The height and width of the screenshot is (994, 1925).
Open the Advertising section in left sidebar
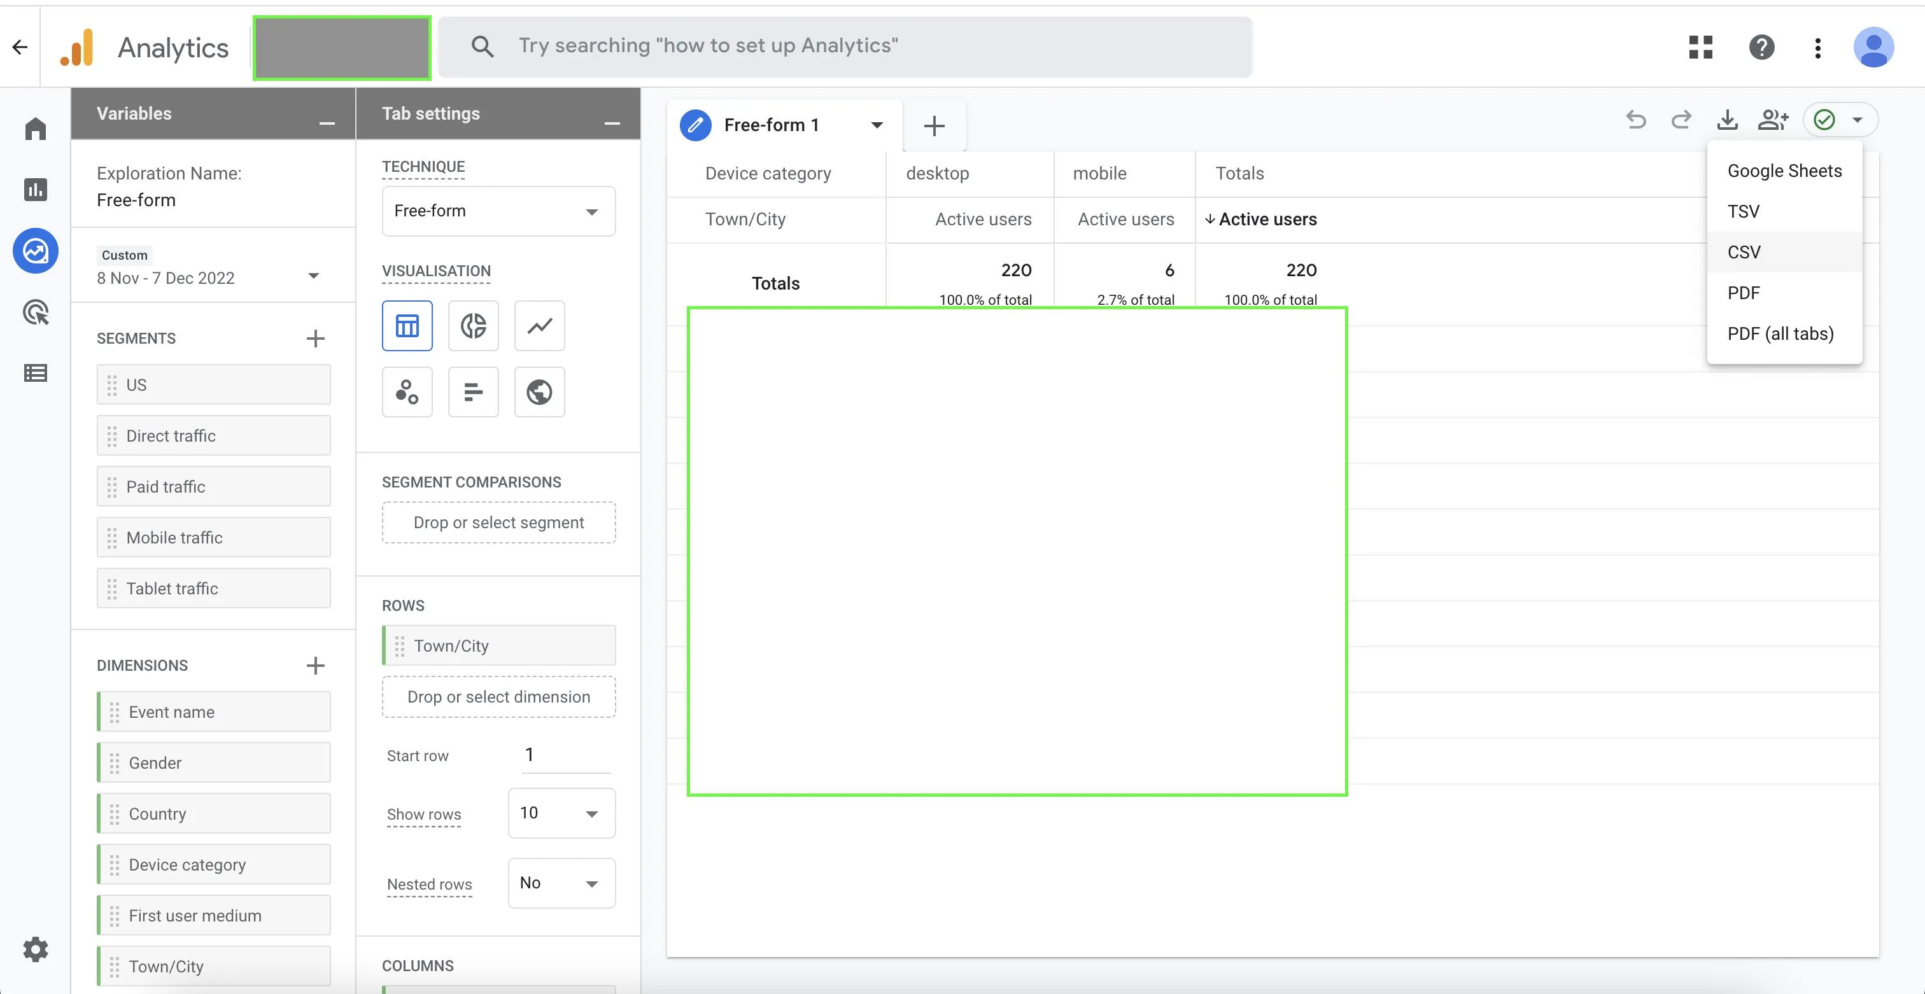[x=36, y=312]
